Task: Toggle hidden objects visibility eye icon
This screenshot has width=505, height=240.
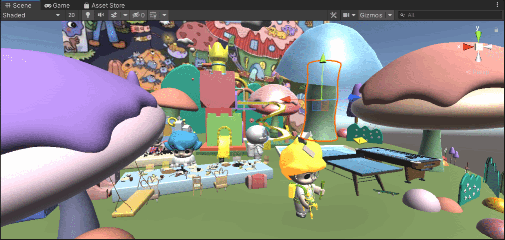Action: point(138,15)
